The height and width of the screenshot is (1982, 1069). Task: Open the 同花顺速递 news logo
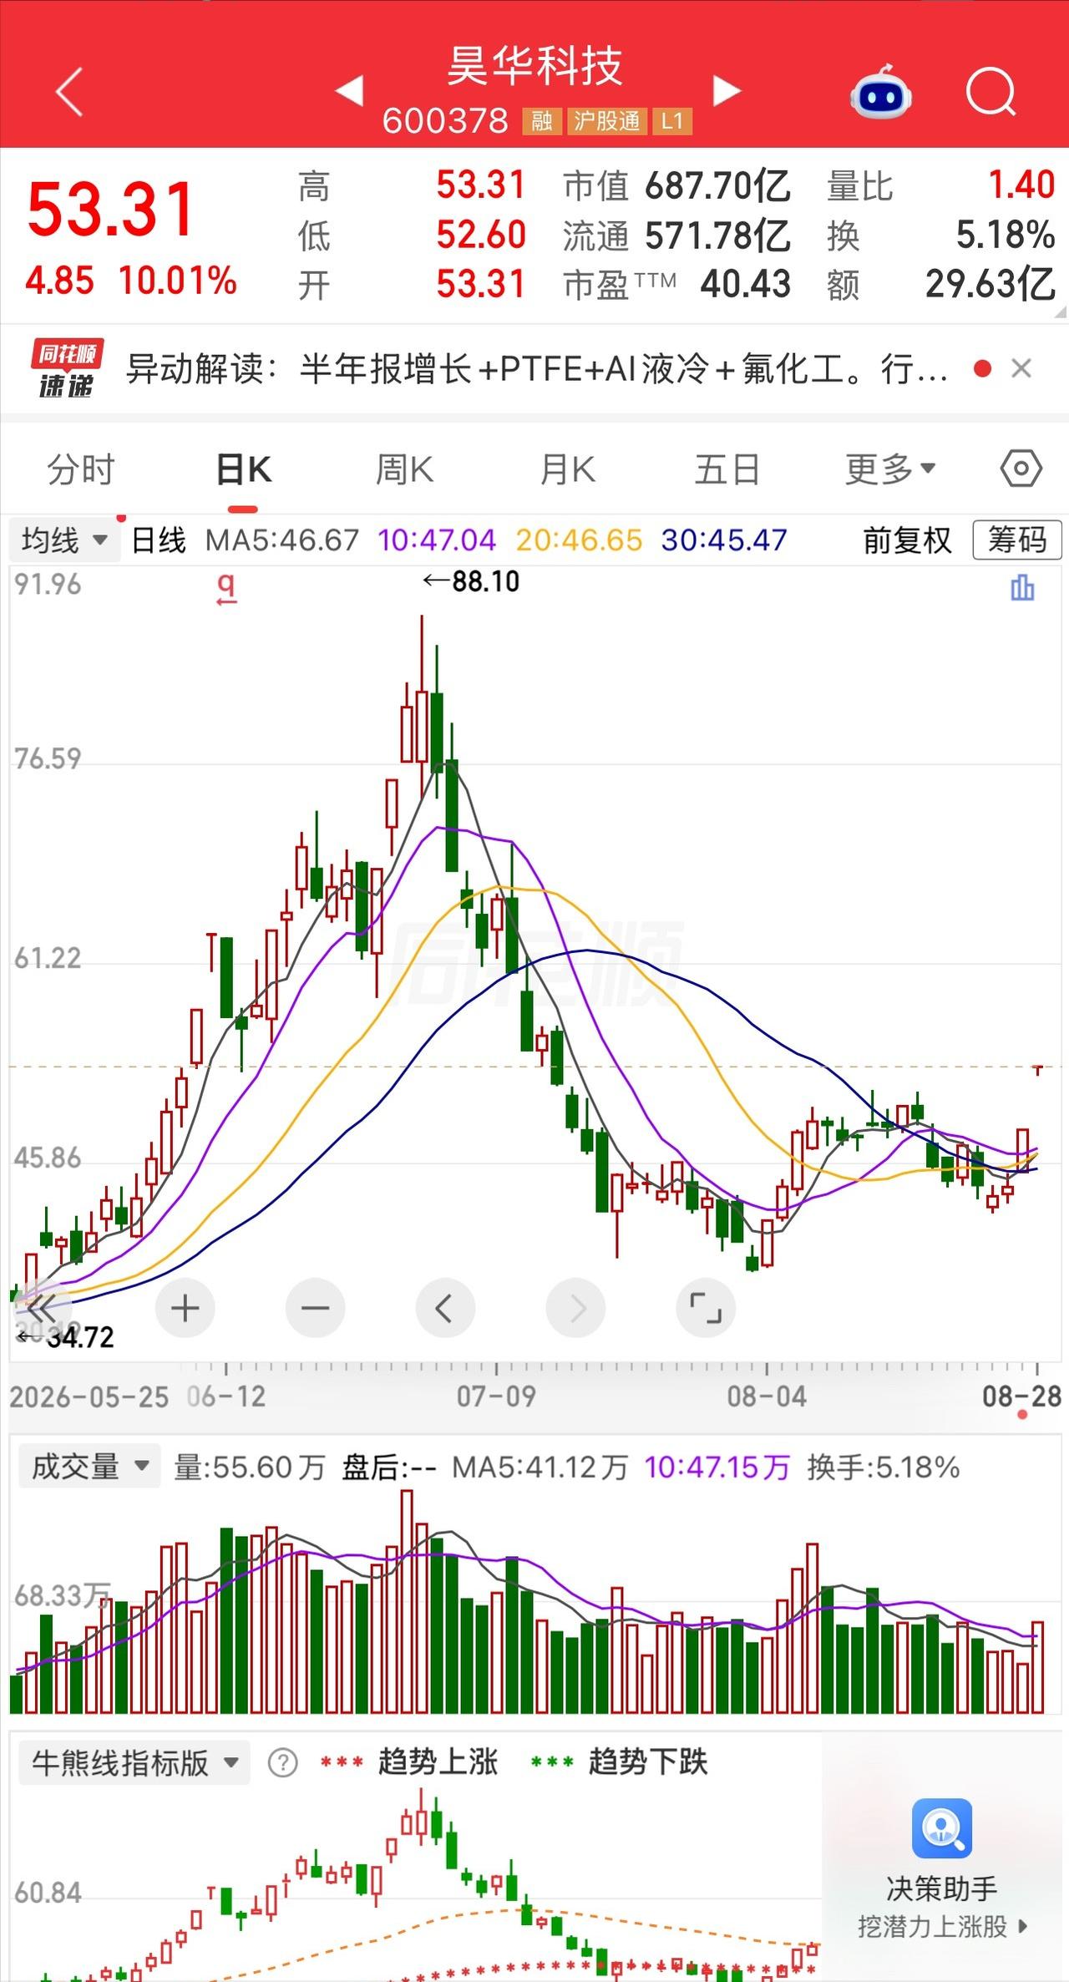66,368
